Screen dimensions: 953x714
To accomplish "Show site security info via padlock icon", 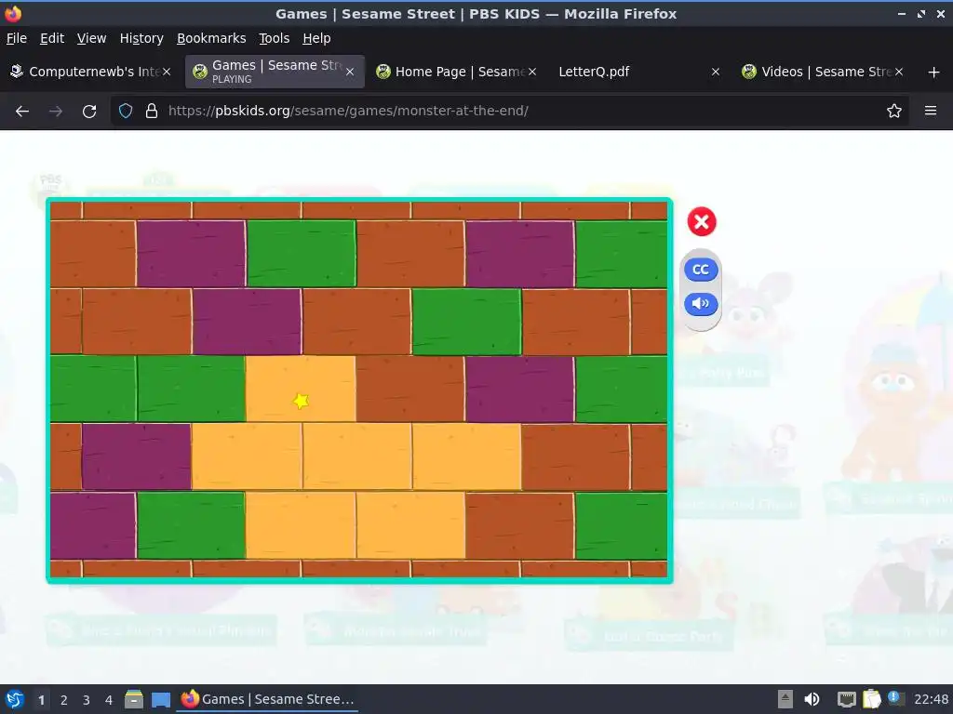I will pyautogui.click(x=152, y=112).
